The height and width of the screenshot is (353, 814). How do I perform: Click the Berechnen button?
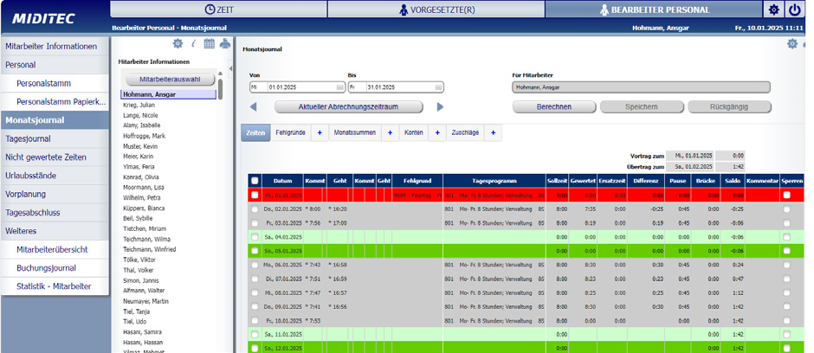[x=554, y=106]
